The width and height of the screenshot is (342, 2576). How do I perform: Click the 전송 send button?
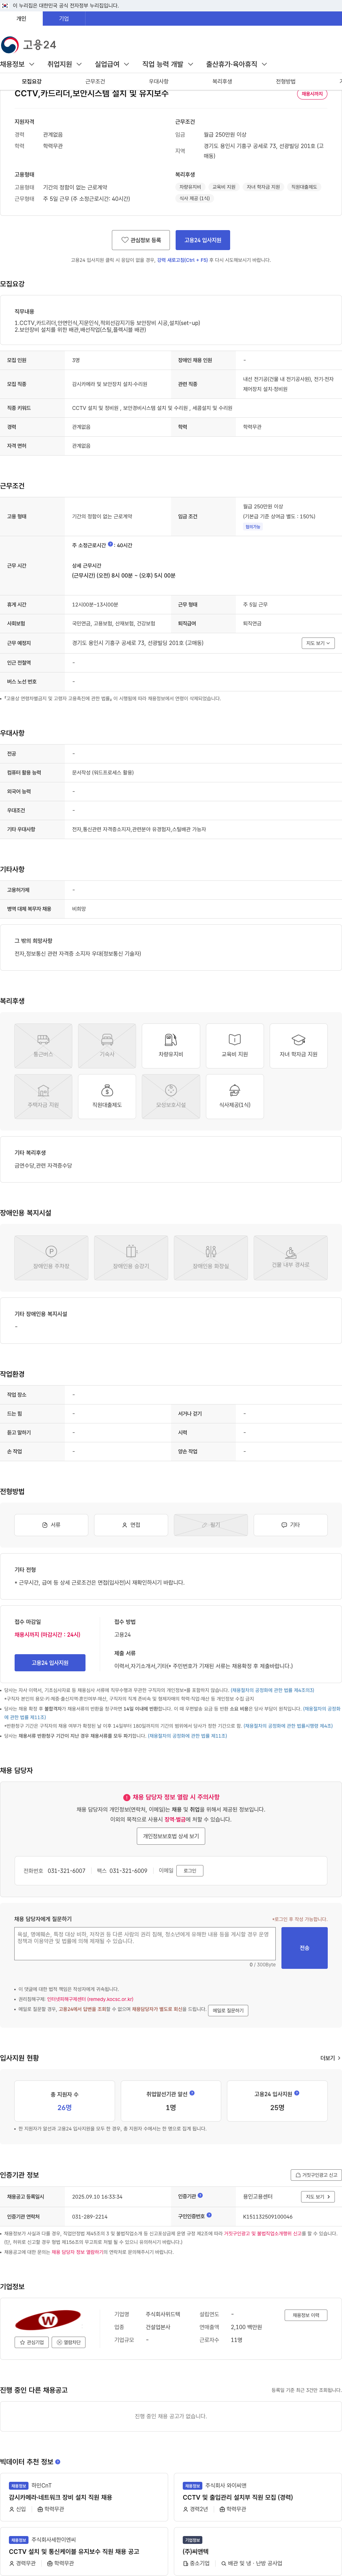pos(304,1949)
